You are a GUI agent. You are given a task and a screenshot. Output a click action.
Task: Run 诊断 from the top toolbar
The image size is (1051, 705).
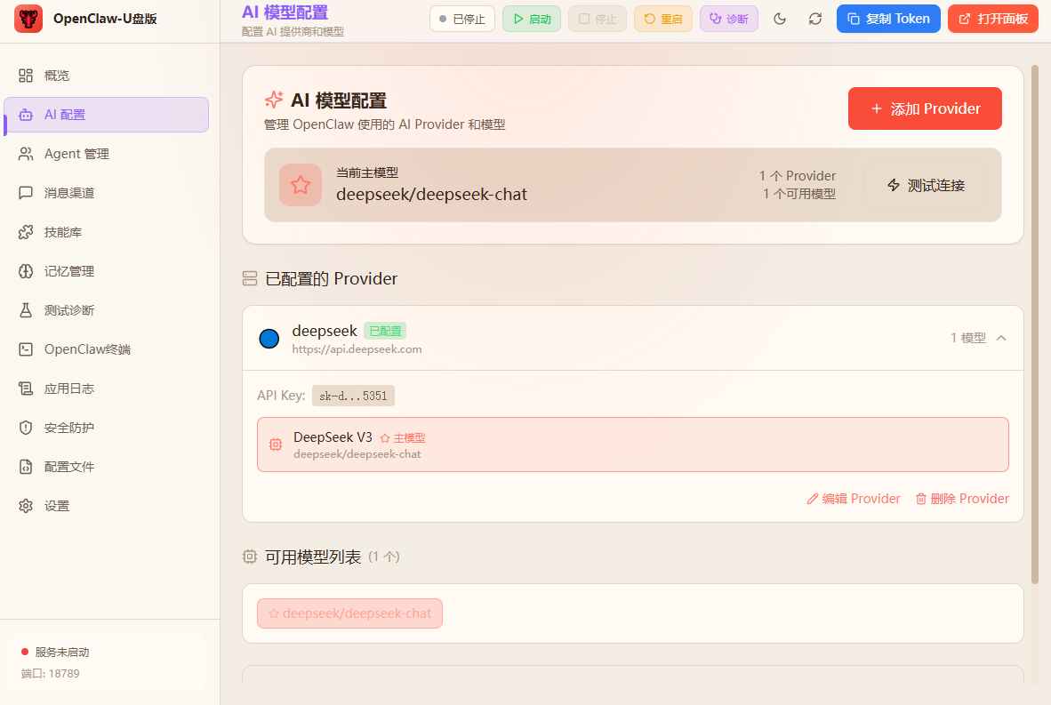pos(728,19)
